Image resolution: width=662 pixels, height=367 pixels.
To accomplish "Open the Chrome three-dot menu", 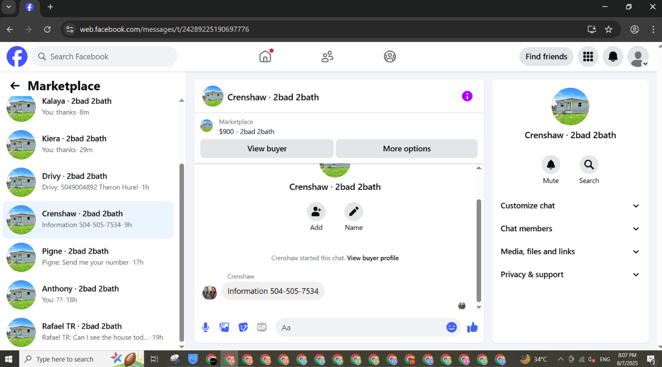I will coord(653,29).
